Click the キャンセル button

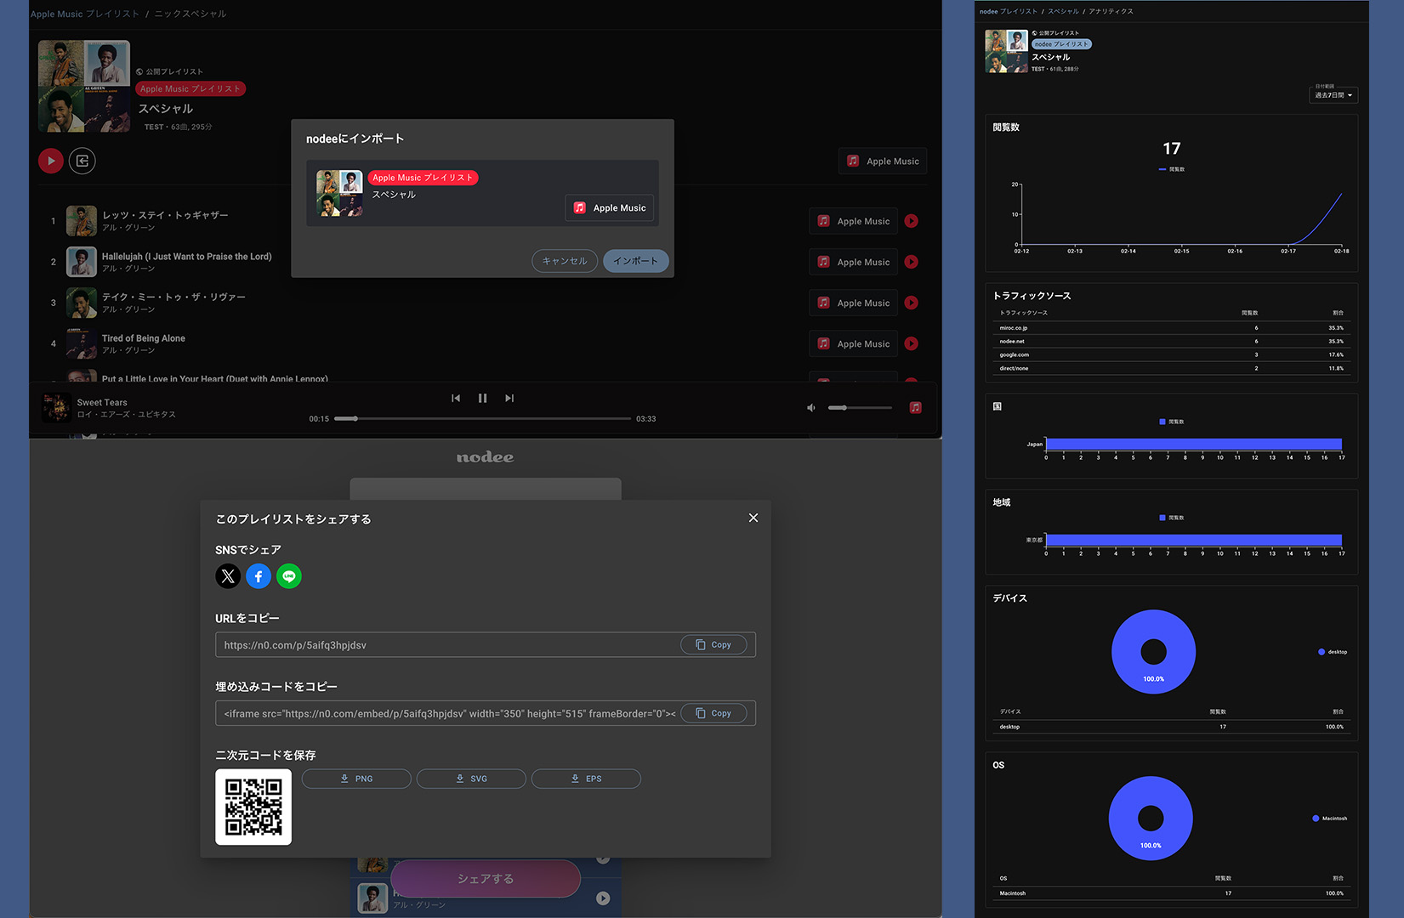pyautogui.click(x=565, y=261)
